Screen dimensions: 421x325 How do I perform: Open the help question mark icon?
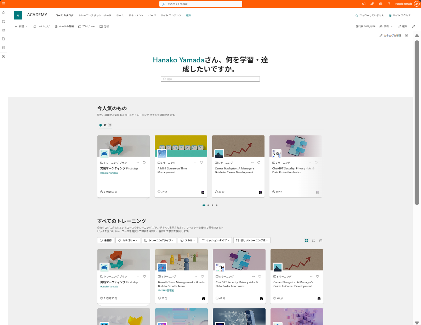coord(389,4)
